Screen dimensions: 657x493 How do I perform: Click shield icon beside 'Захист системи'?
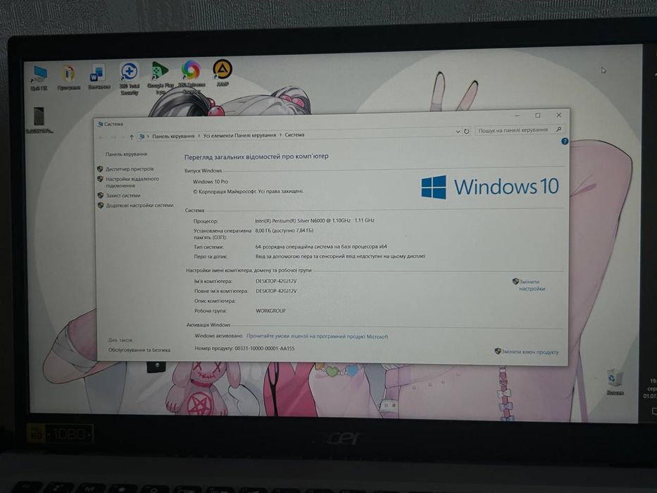(101, 195)
